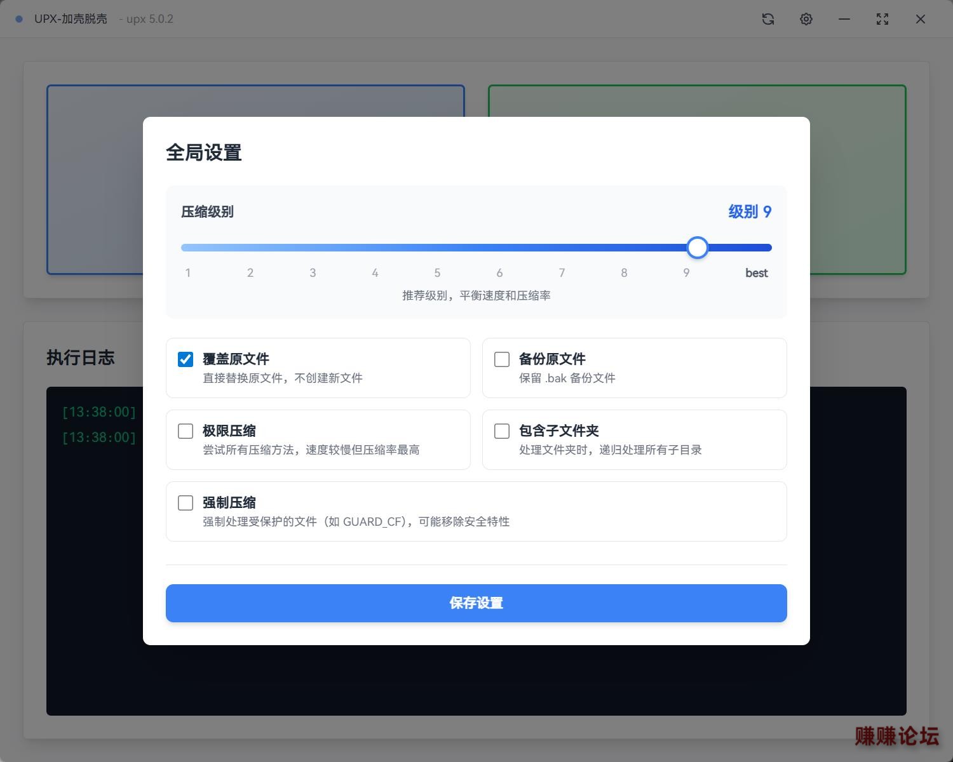Click the refresh icon in title bar

coord(768,19)
